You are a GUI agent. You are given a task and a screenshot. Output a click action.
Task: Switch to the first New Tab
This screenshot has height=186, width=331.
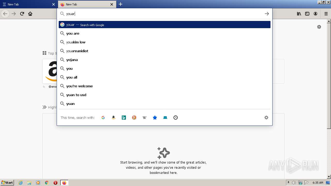pos(29,4)
